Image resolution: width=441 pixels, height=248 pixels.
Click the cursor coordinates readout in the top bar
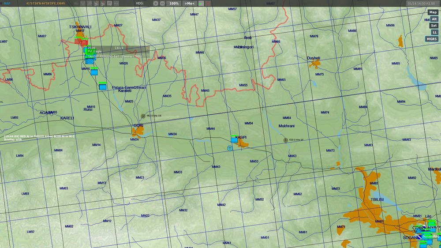tap(45, 4)
